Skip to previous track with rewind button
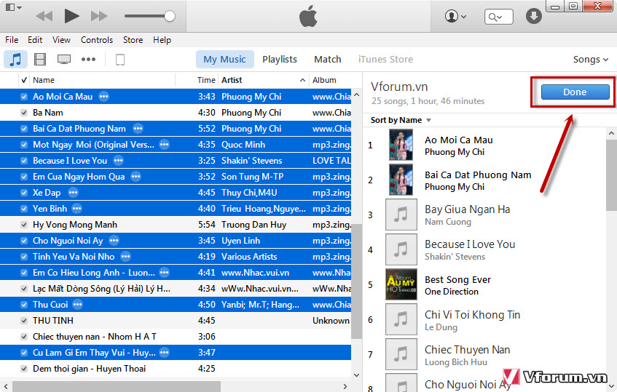 (44, 16)
